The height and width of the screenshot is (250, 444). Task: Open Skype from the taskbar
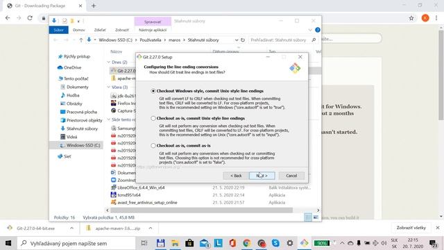275,243
